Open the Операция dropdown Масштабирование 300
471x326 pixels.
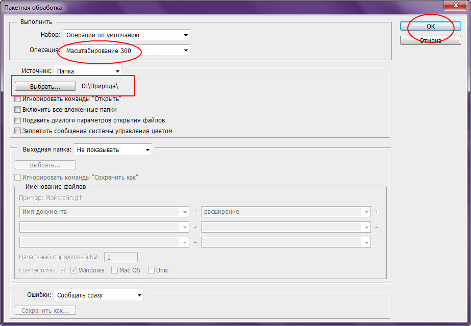pyautogui.click(x=127, y=51)
